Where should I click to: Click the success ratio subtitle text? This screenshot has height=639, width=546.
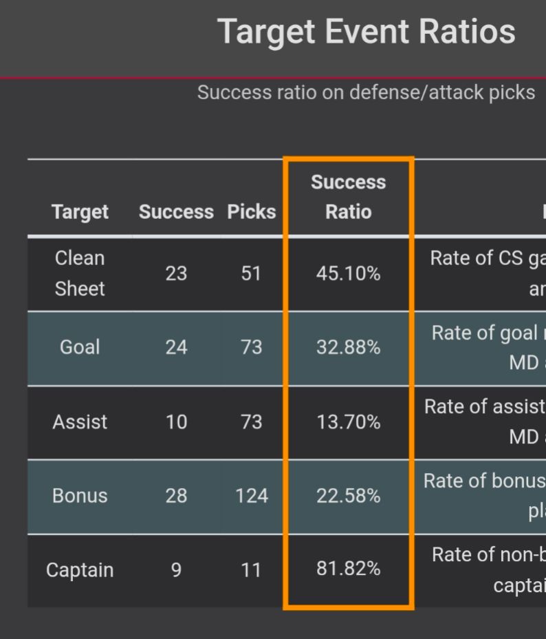click(366, 92)
